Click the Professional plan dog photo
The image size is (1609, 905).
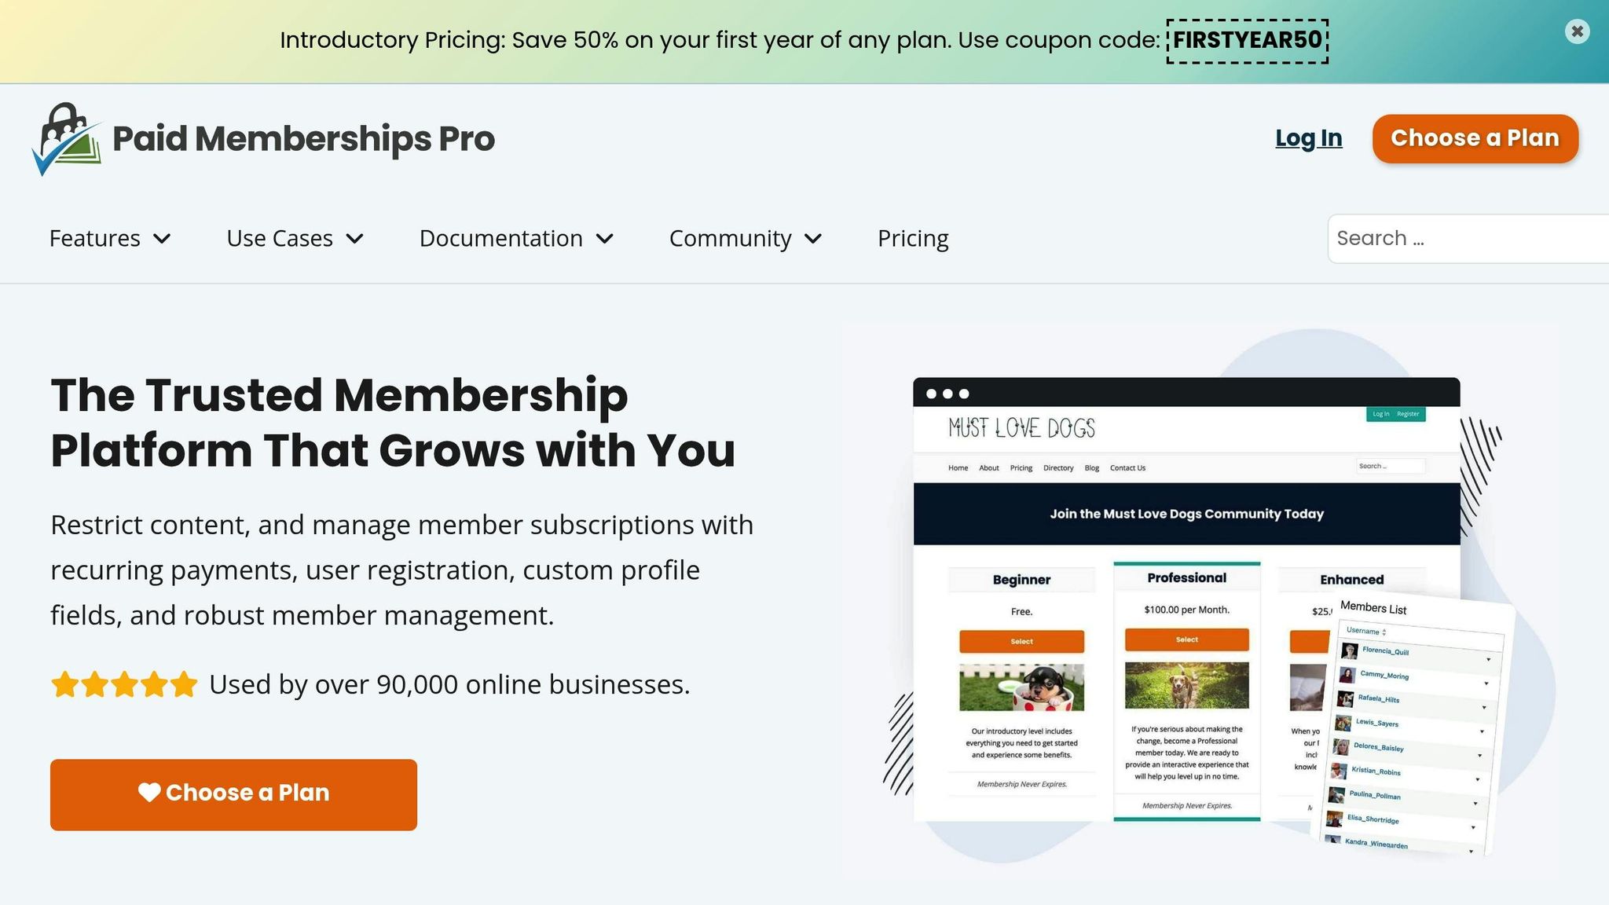pyautogui.click(x=1186, y=685)
